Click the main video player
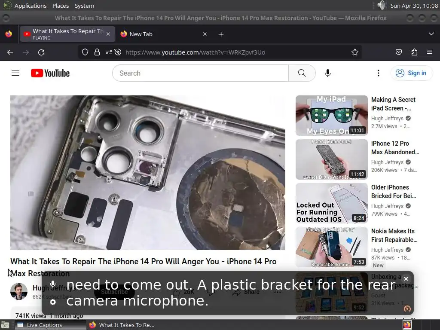This screenshot has height=330, width=440. (148, 173)
